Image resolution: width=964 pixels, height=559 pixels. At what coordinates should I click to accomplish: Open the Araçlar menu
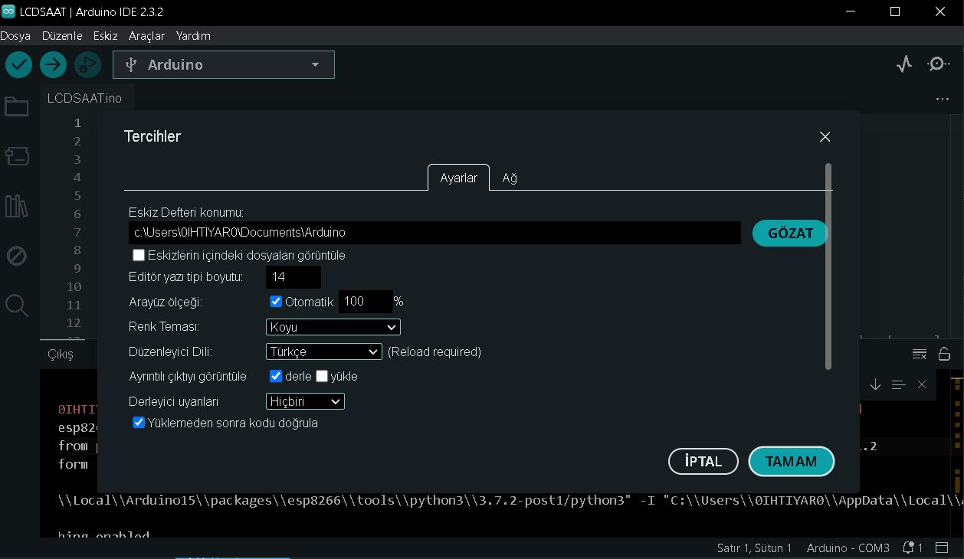pyautogui.click(x=147, y=36)
